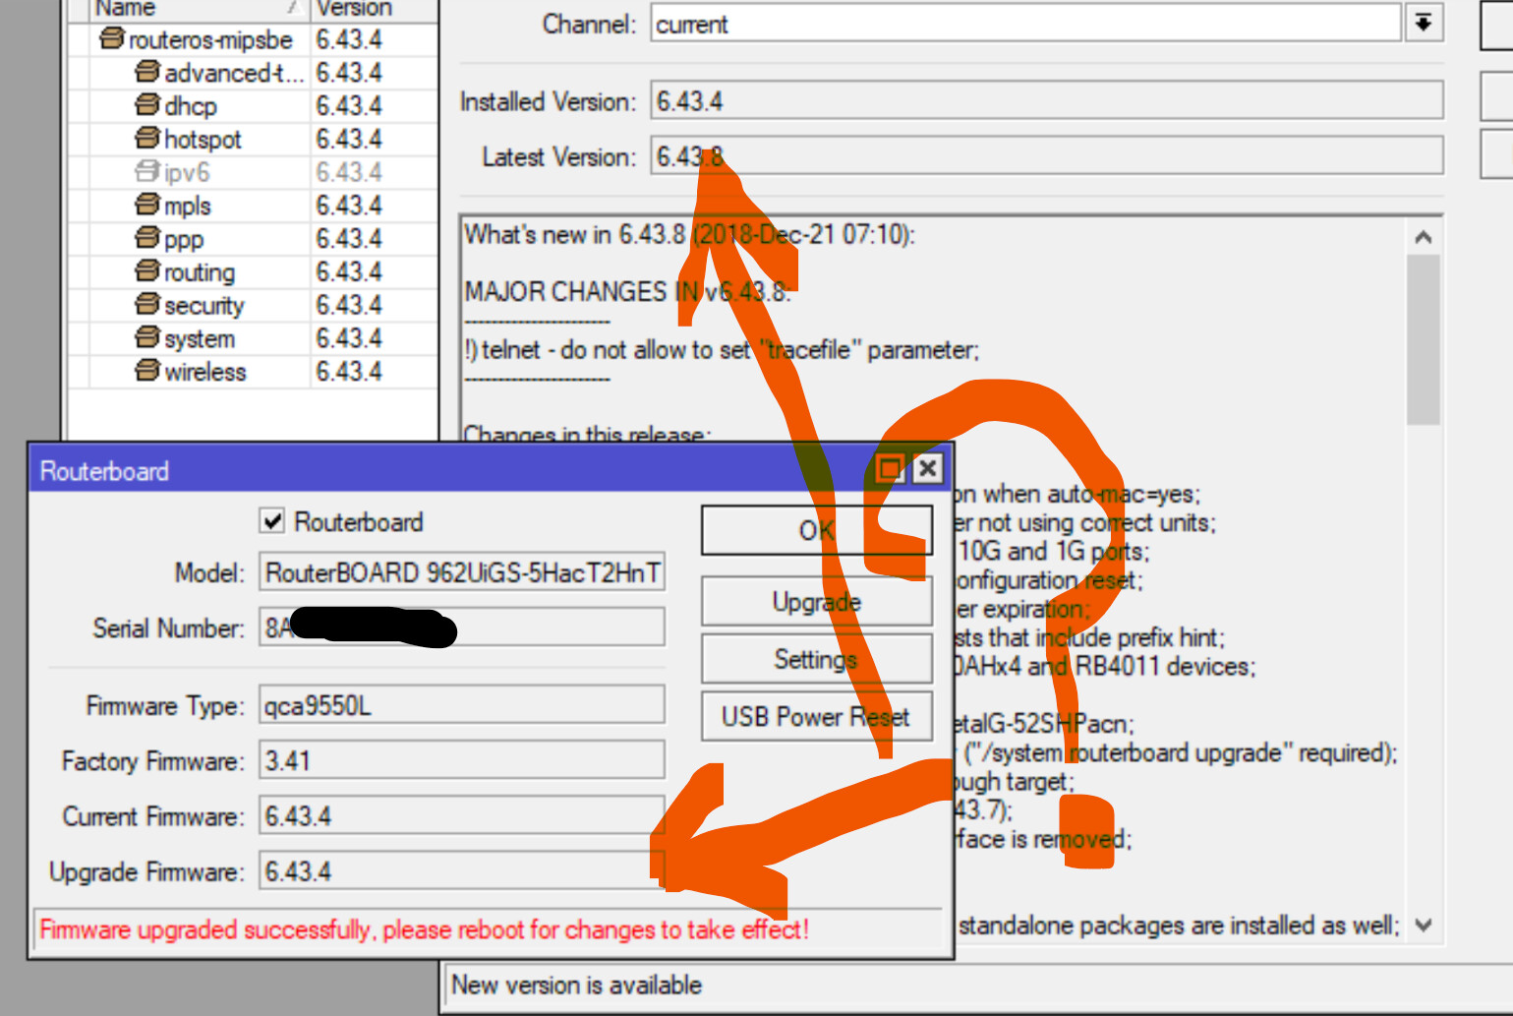Click the routing package icon
Viewport: 1513px width, 1016px height.
(147, 271)
